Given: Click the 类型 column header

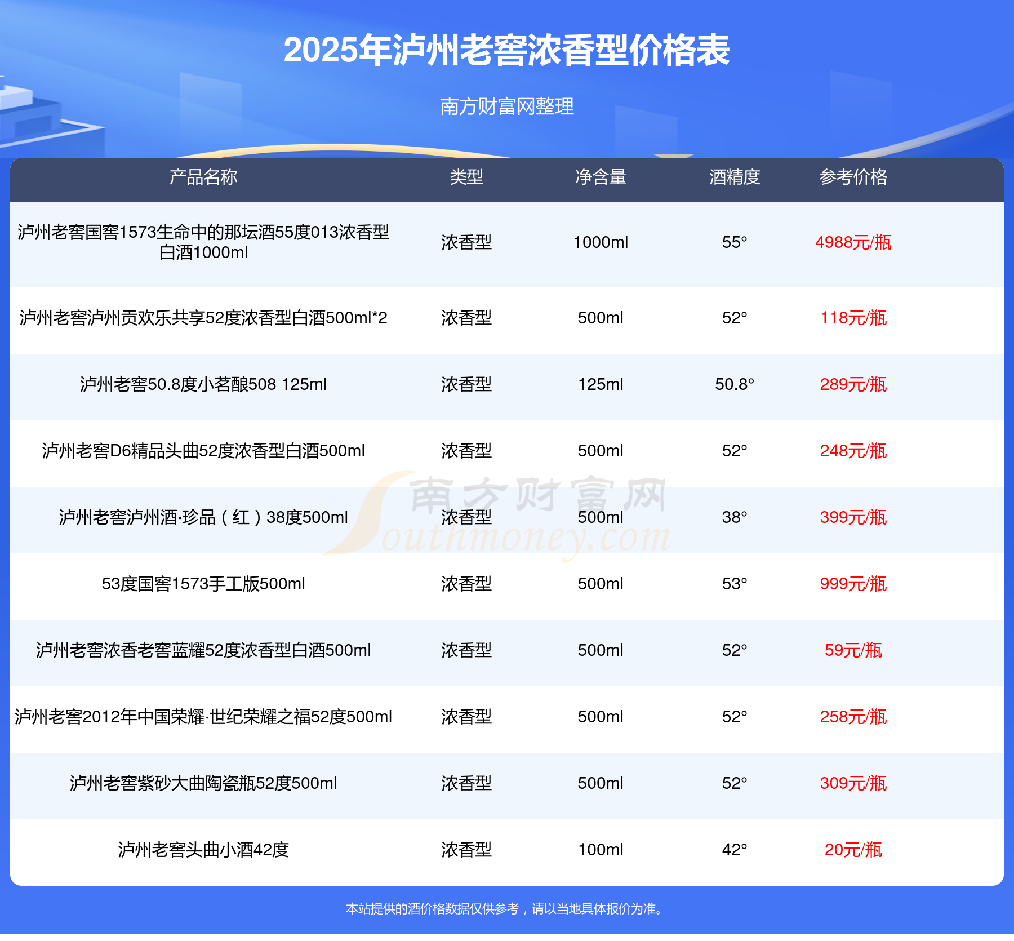Looking at the screenshot, I should [466, 177].
